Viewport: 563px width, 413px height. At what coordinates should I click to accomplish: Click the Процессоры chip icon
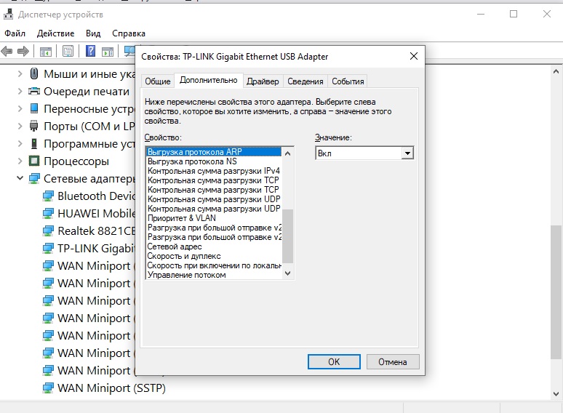click(34, 161)
